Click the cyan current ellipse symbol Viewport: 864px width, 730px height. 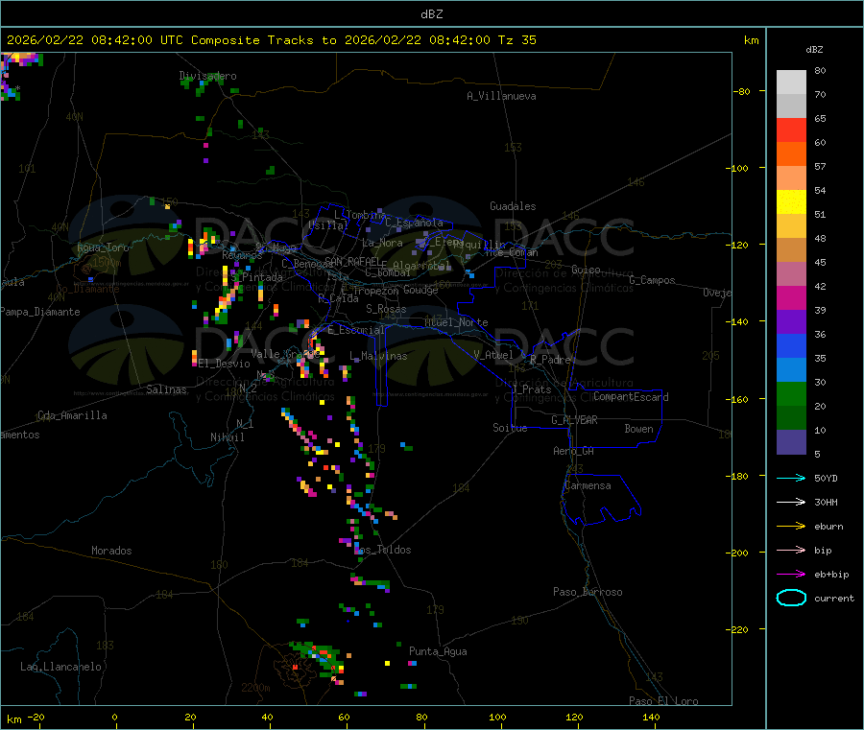pyautogui.click(x=791, y=598)
